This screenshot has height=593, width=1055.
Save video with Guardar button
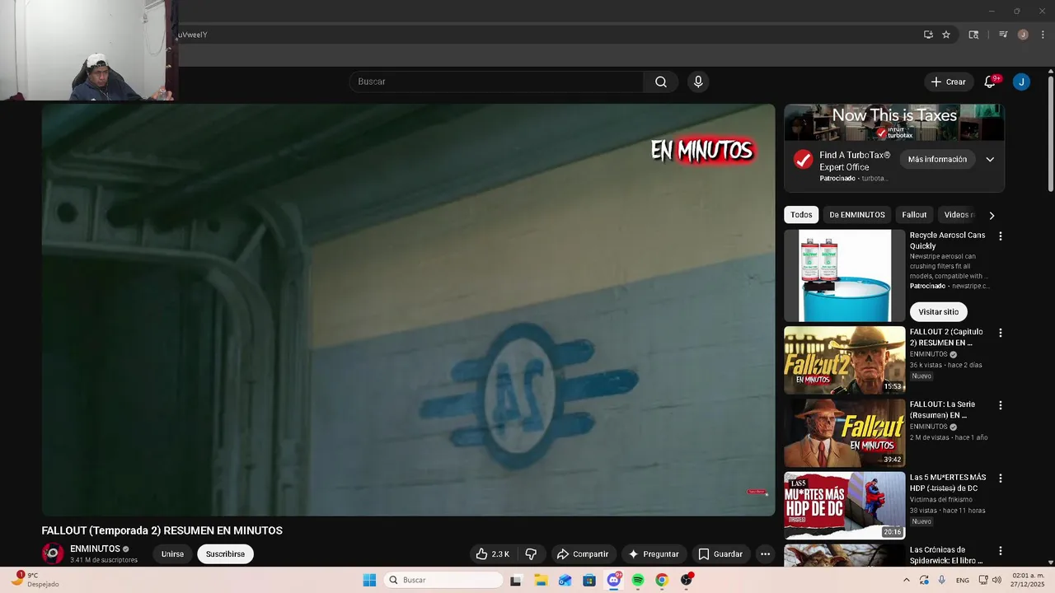pos(720,554)
